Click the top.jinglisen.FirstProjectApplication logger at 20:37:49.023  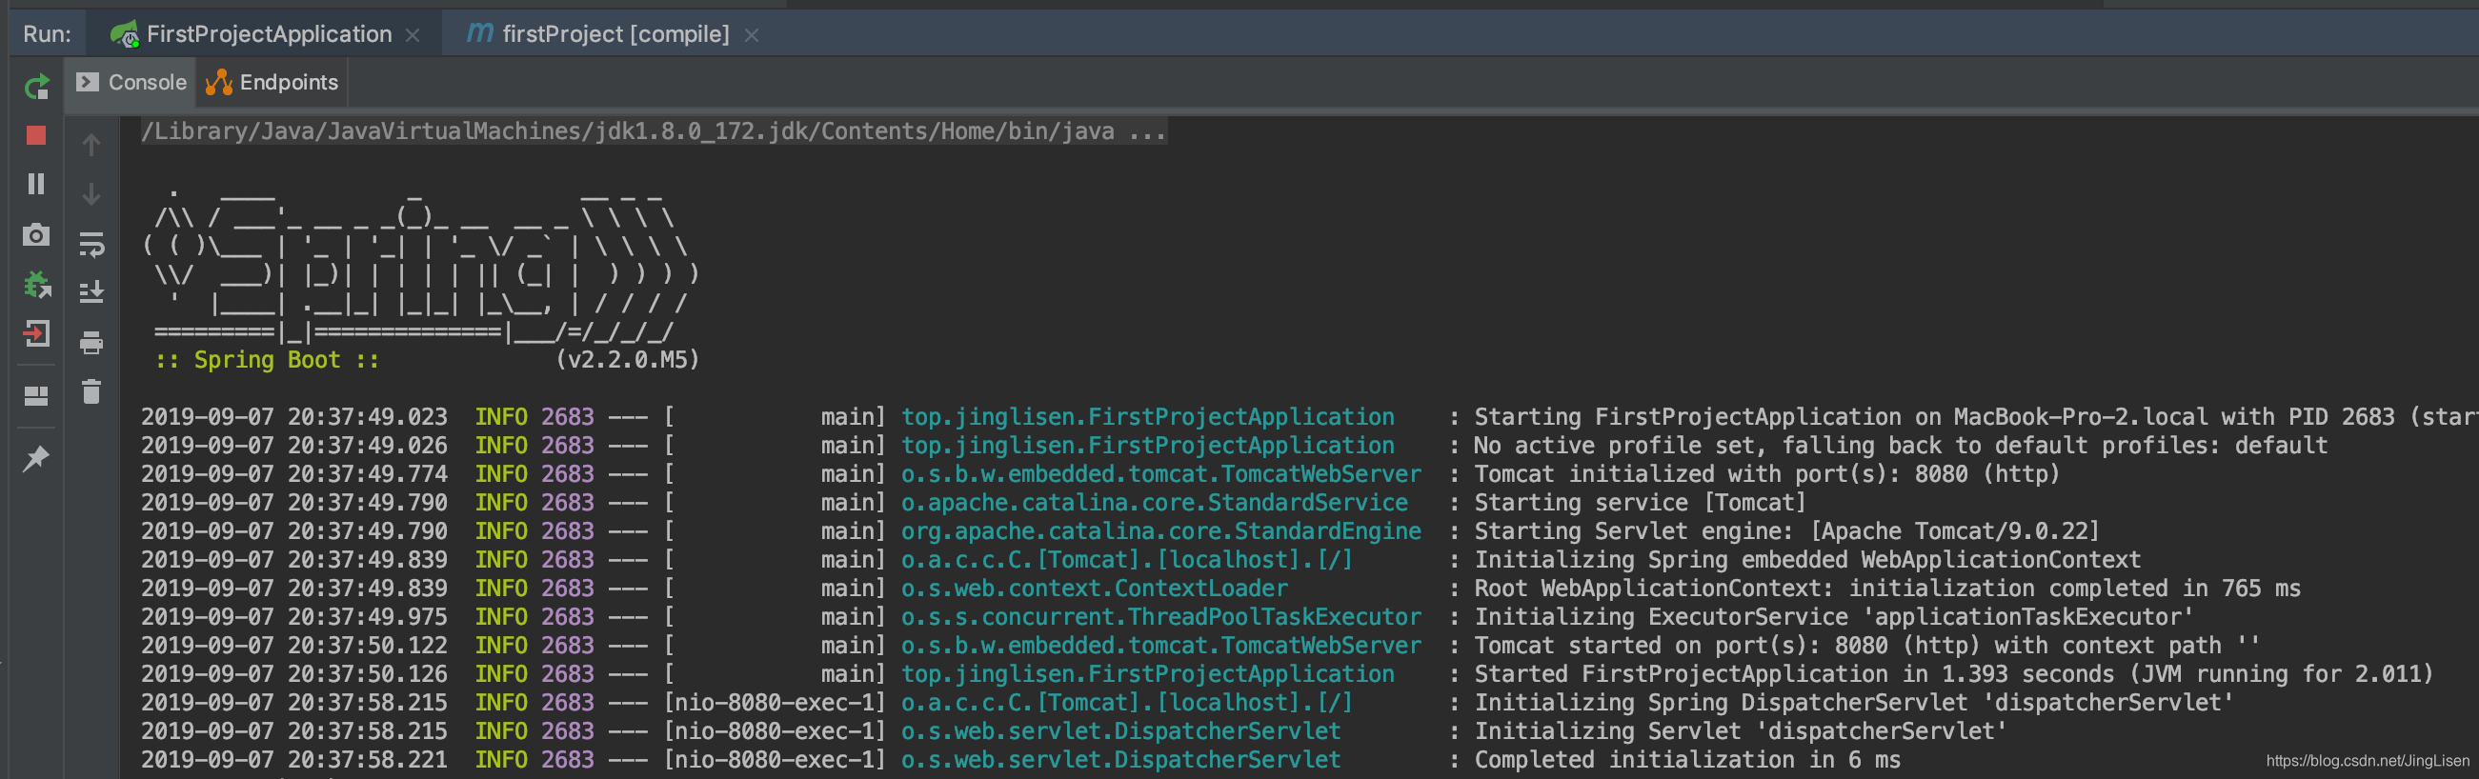click(1147, 417)
